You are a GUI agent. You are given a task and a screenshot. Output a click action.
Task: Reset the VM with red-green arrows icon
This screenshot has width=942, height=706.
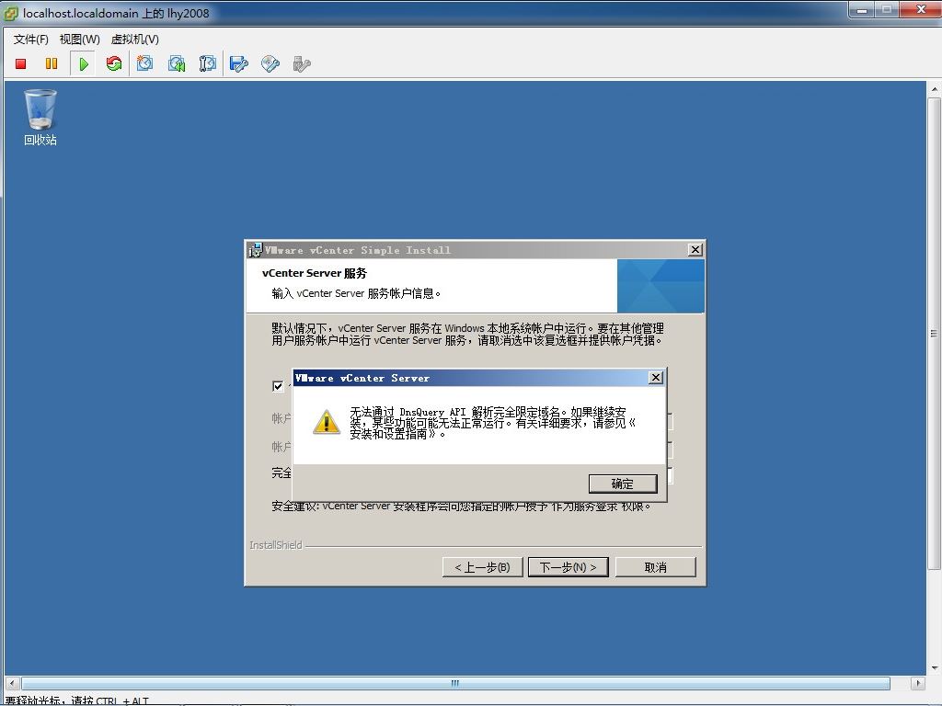click(113, 63)
